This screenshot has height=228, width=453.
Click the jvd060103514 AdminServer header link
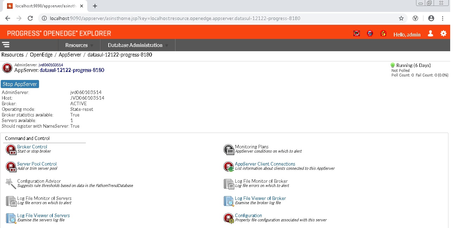click(x=51, y=65)
